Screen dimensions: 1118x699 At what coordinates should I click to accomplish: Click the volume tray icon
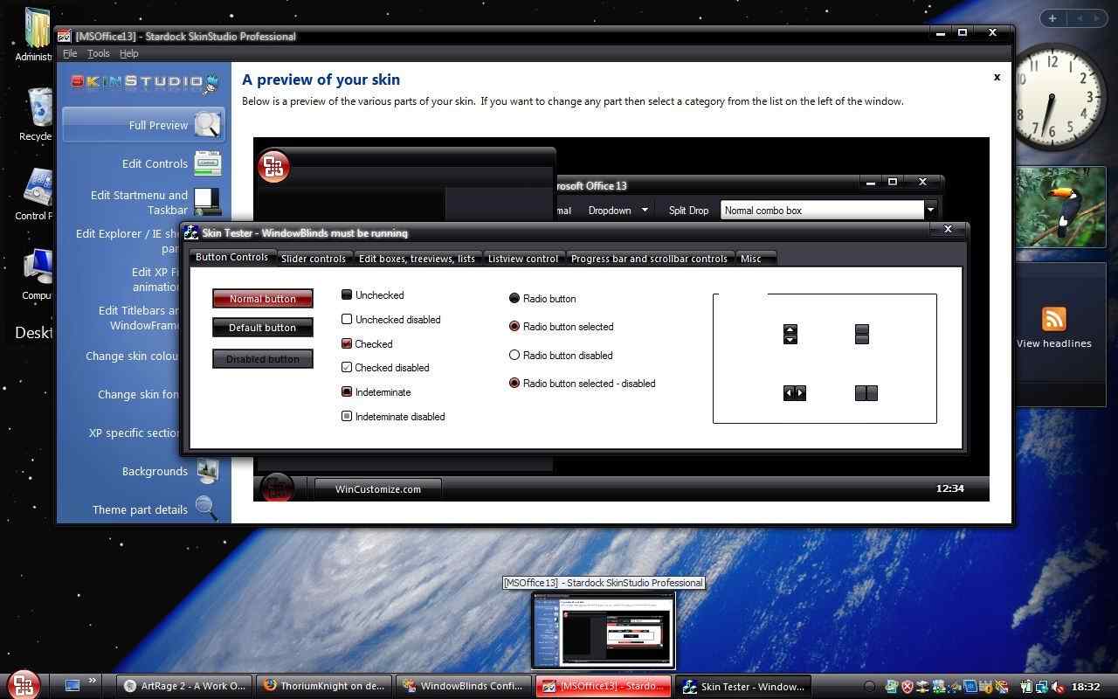click(1058, 687)
